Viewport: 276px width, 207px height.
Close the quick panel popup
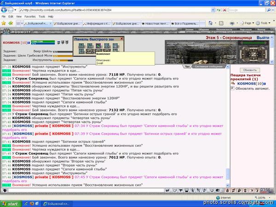pyautogui.click(x=121, y=39)
